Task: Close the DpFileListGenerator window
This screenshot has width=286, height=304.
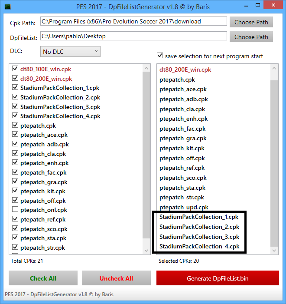Action: pyautogui.click(x=273, y=5)
